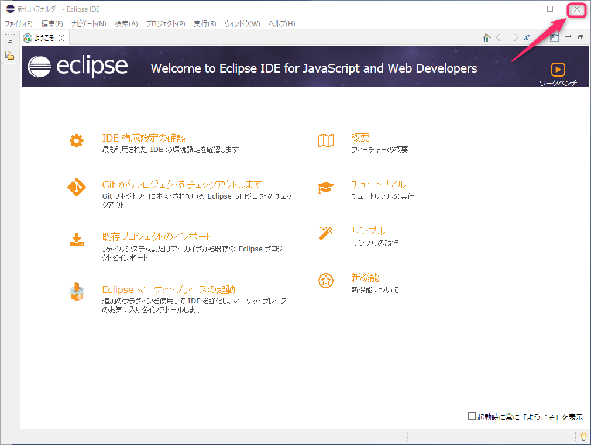The height and width of the screenshot is (445, 591).
Task: Click the Welcome to Eclipse IDE banner heading
Action: click(x=314, y=68)
